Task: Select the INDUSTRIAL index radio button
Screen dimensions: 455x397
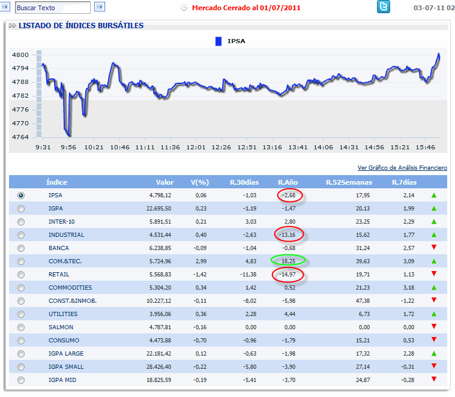Action: (22, 235)
